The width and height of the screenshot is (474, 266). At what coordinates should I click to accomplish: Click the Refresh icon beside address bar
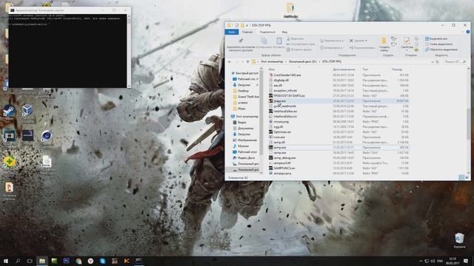click(x=437, y=62)
